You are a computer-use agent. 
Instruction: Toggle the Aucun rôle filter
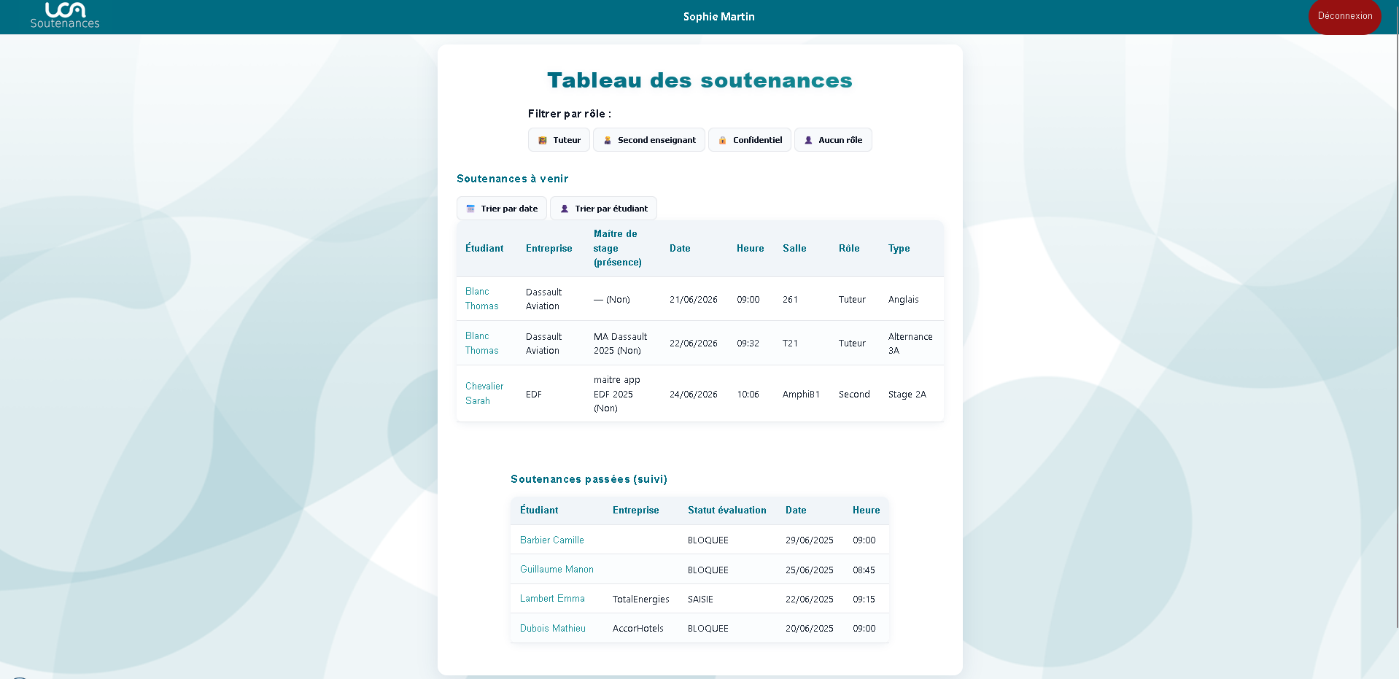(x=833, y=140)
